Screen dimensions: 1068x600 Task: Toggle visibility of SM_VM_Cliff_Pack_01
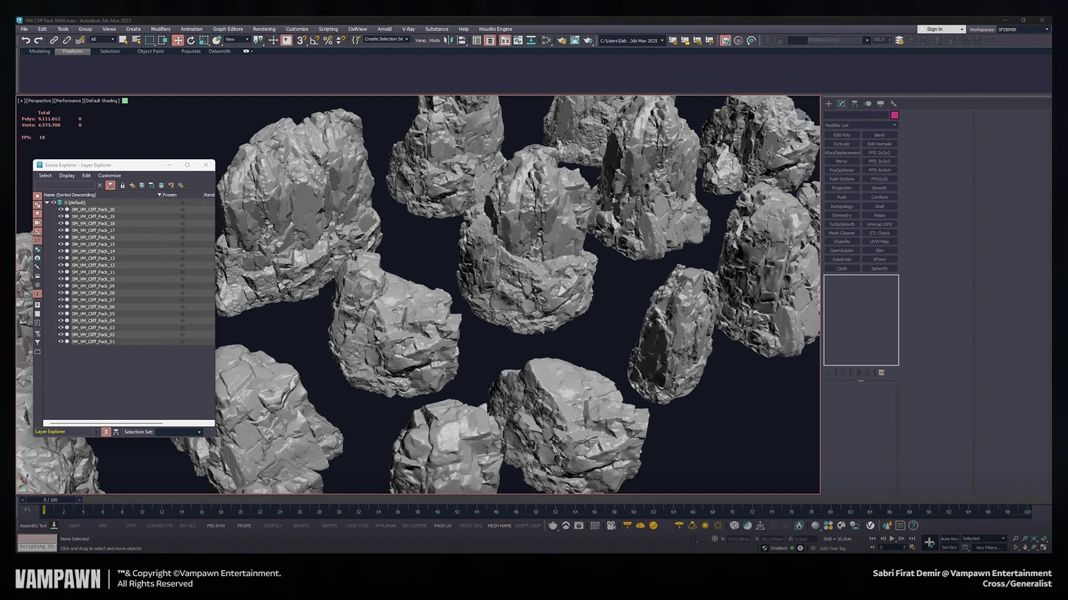pyautogui.click(x=61, y=341)
